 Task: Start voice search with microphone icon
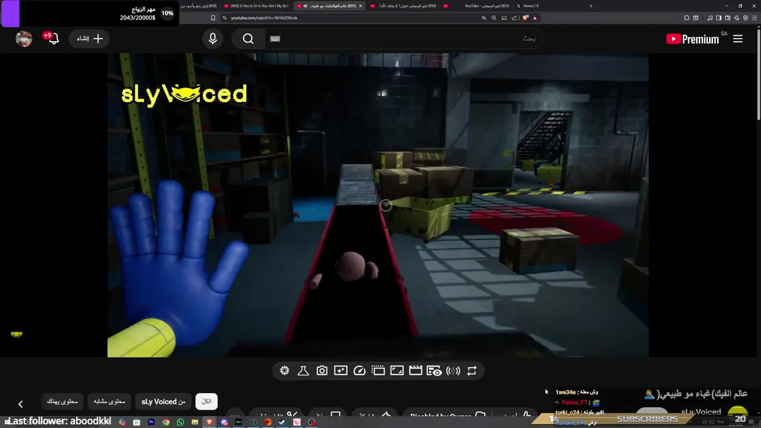pos(213,39)
